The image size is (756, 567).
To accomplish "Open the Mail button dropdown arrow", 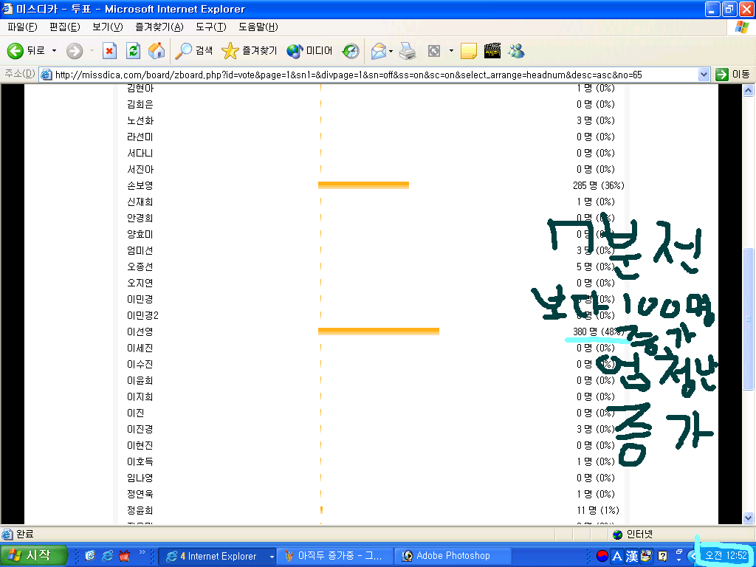I will click(x=391, y=51).
